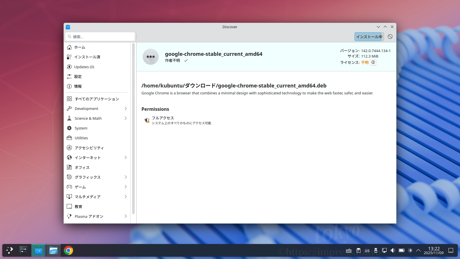Viewport: 460px width, 259px height.
Task: Select the System category
Action: [x=97, y=128]
